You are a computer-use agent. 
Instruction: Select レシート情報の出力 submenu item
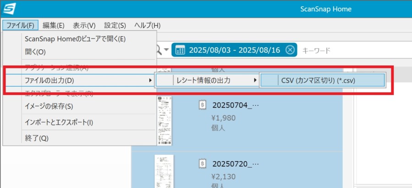click(207, 80)
